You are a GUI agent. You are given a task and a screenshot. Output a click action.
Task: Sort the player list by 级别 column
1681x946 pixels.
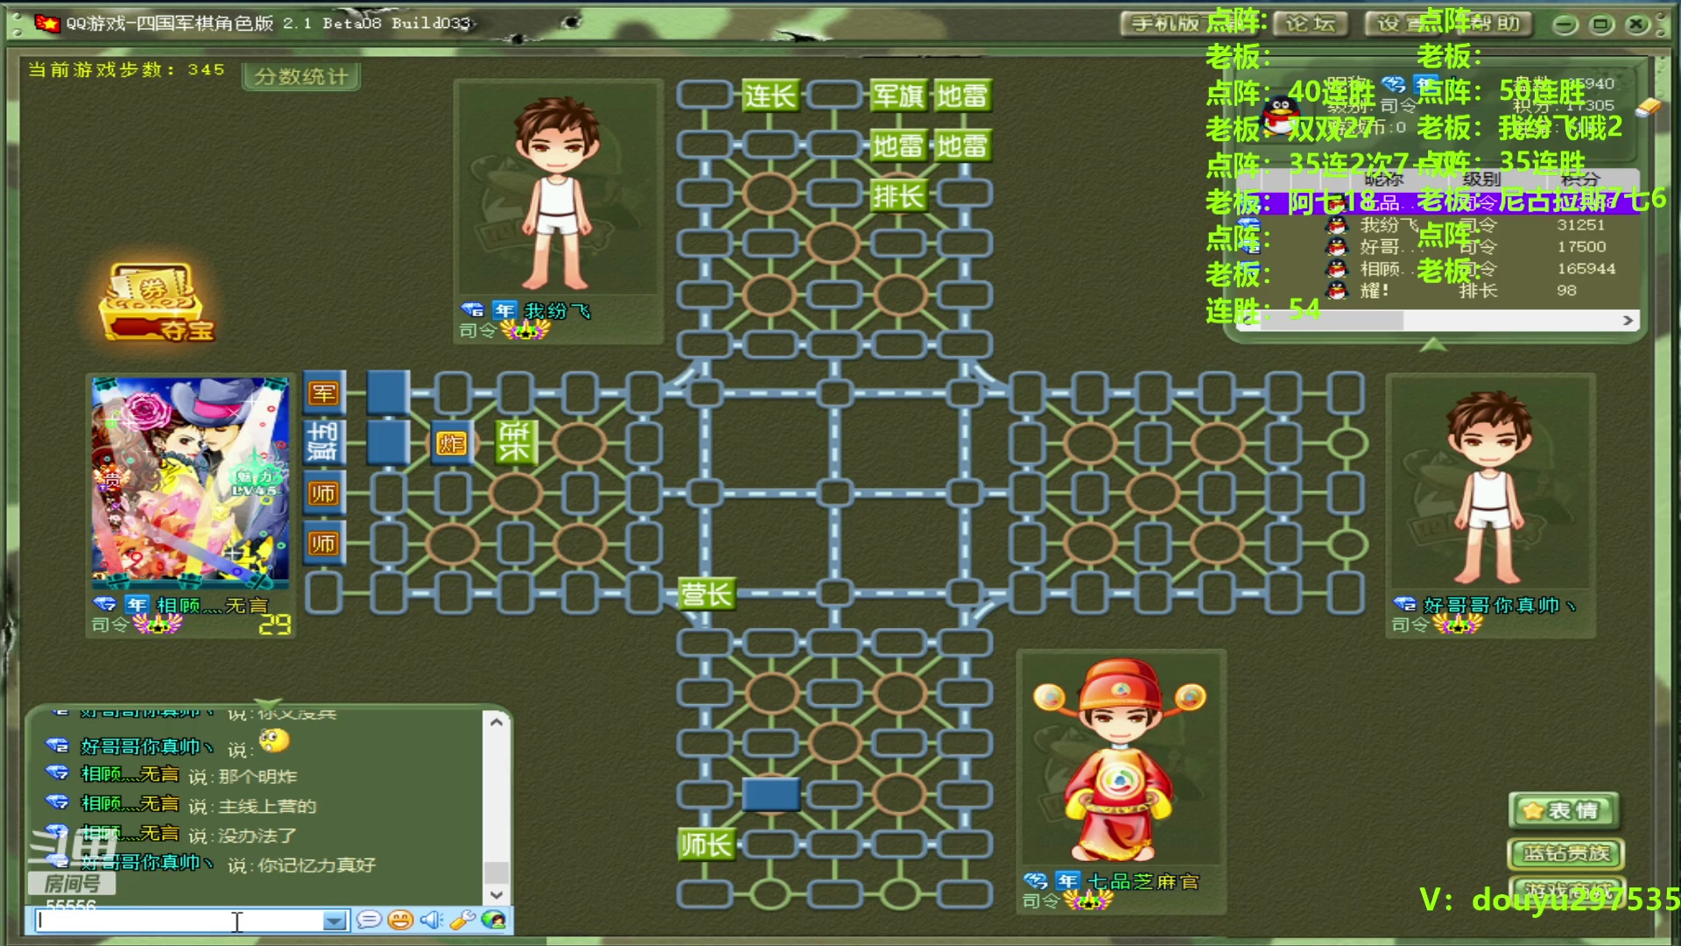point(1481,179)
